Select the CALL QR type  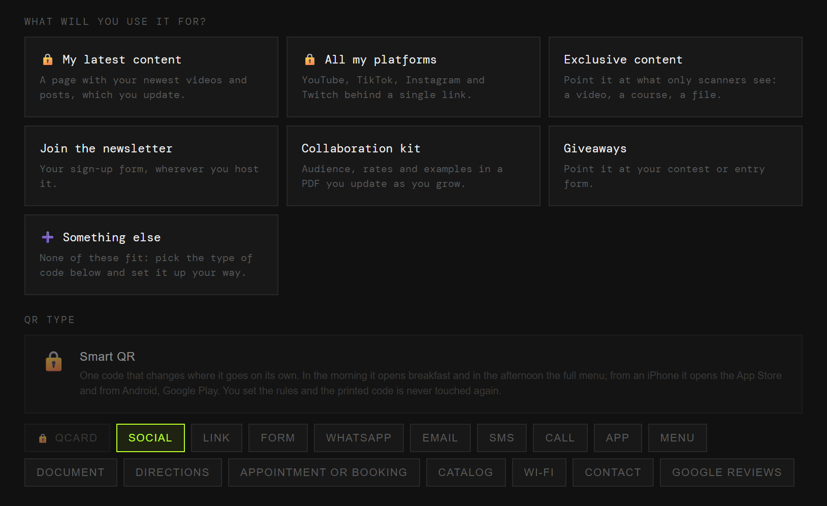click(560, 438)
